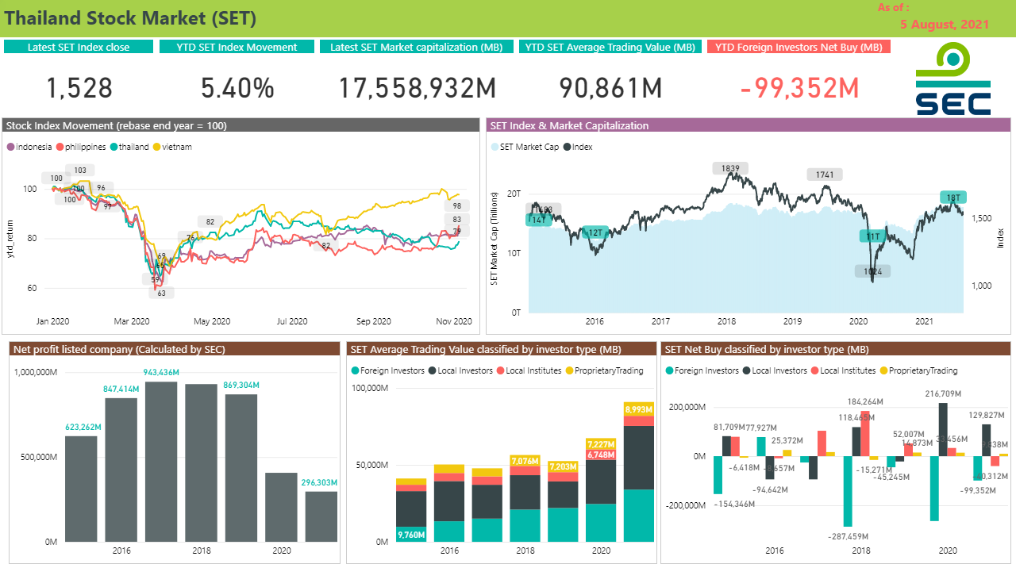Click the 11T market cap data label
Screen dimensions: 1016x587
click(873, 236)
